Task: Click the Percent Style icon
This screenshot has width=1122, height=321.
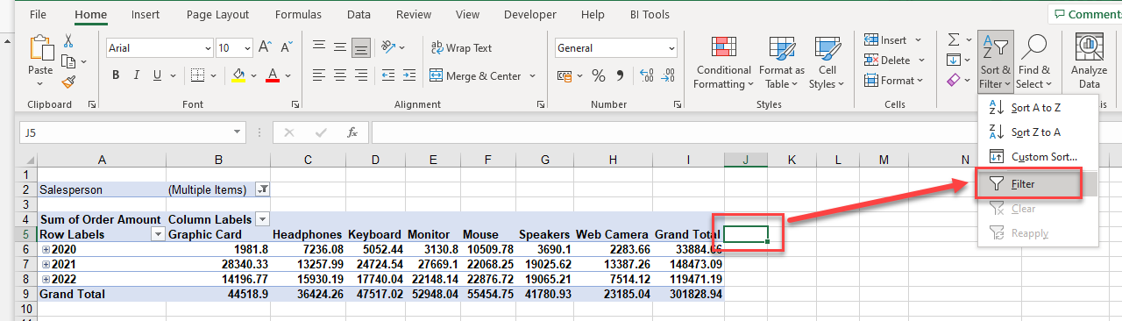Action: [599, 76]
